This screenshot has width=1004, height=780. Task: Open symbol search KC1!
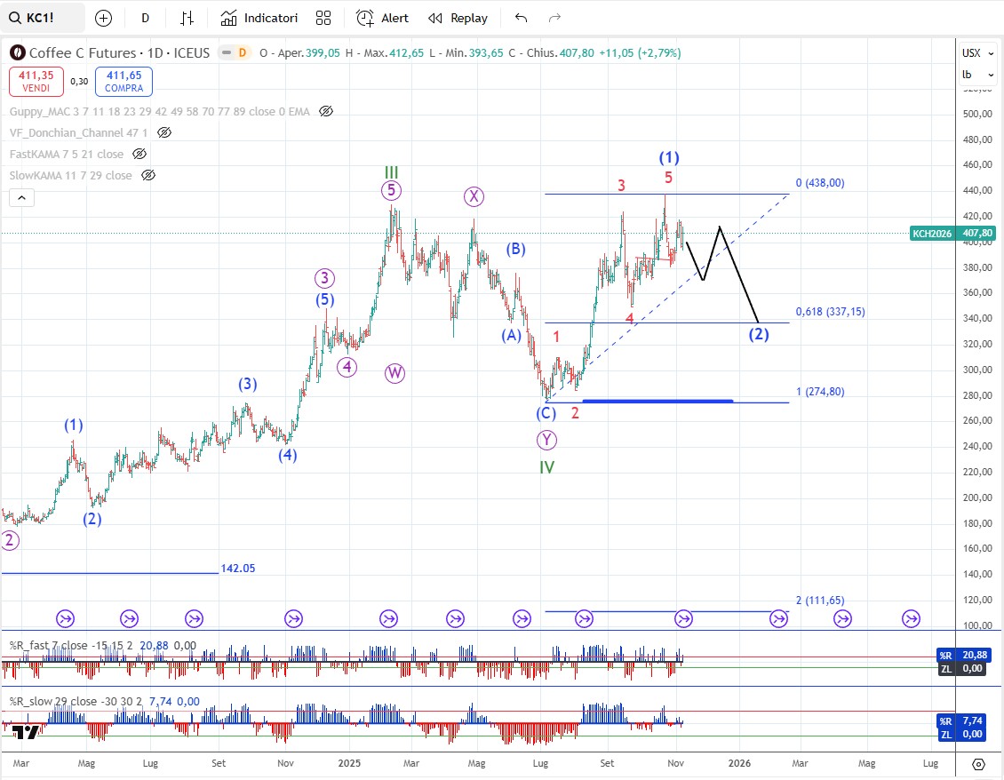[x=43, y=18]
